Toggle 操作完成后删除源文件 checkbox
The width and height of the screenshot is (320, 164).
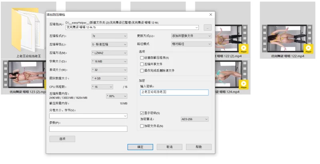pos(142,70)
